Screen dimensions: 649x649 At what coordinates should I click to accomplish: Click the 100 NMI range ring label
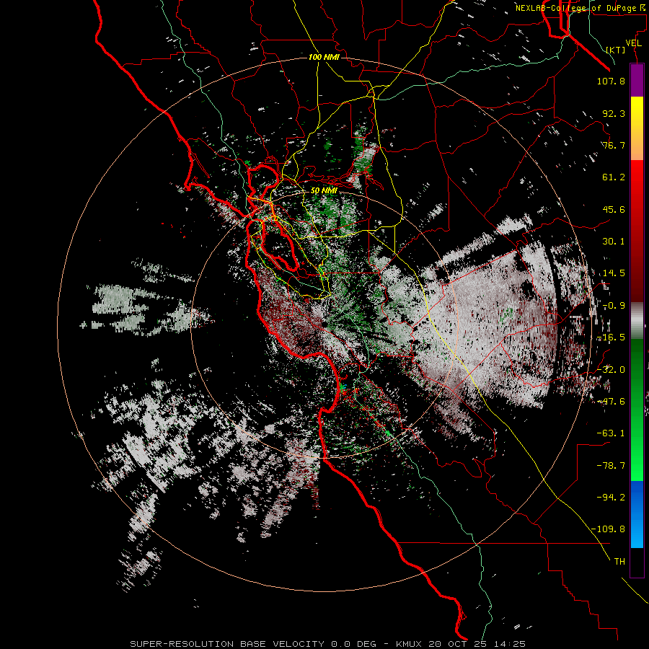[324, 57]
